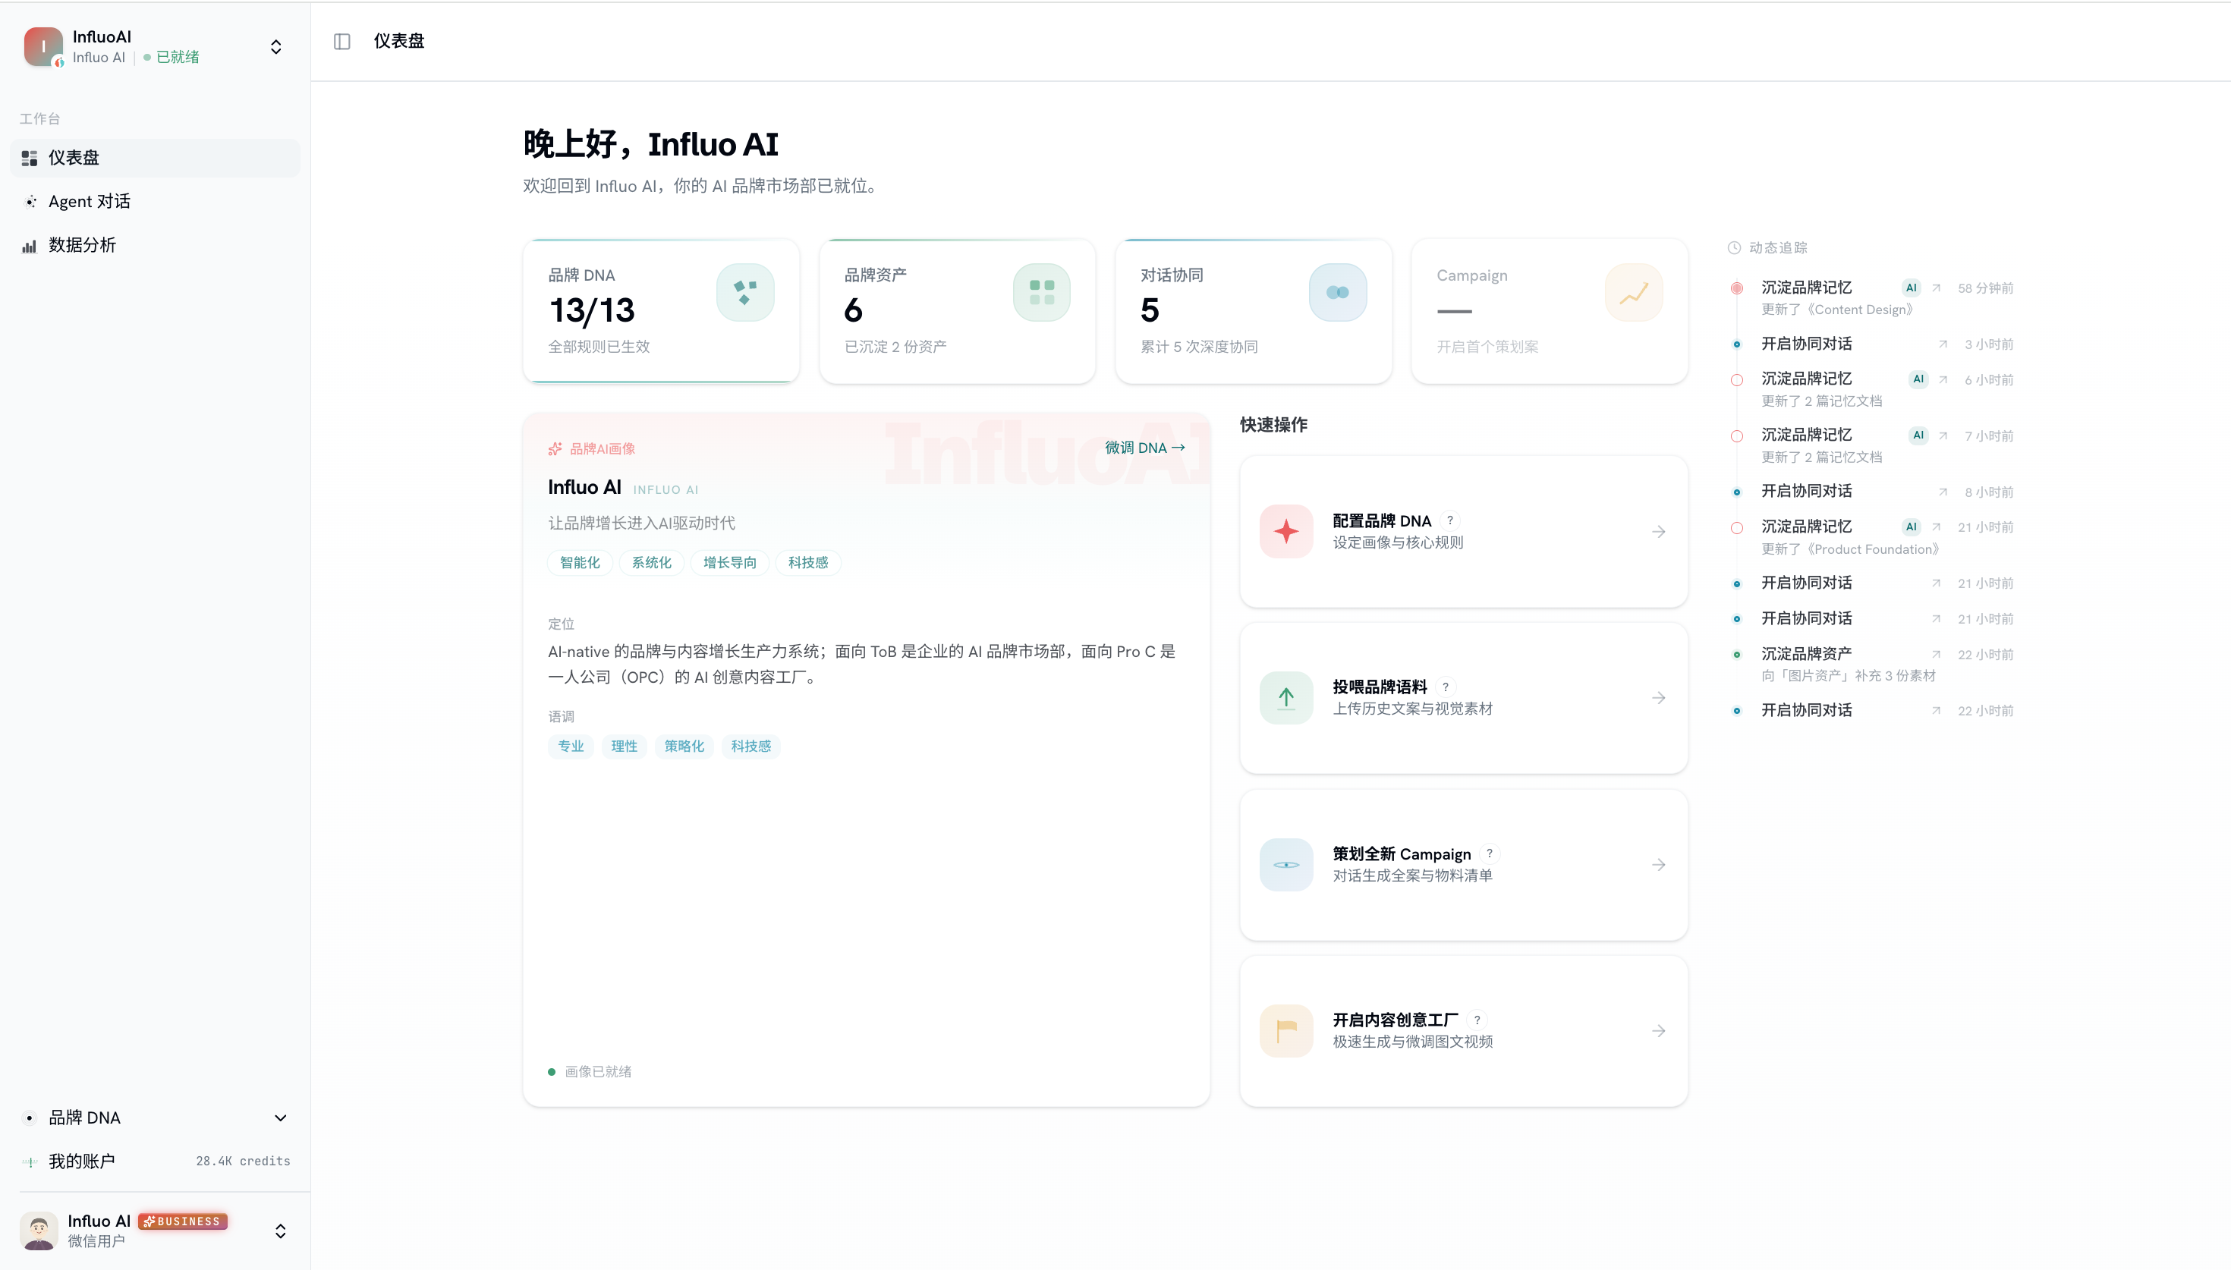Click the InfluoAI workspace logo avatar

(42, 46)
